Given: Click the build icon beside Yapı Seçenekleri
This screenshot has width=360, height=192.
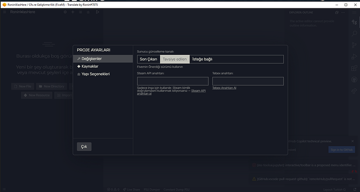Looking at the screenshot, I should pyautogui.click(x=79, y=74).
